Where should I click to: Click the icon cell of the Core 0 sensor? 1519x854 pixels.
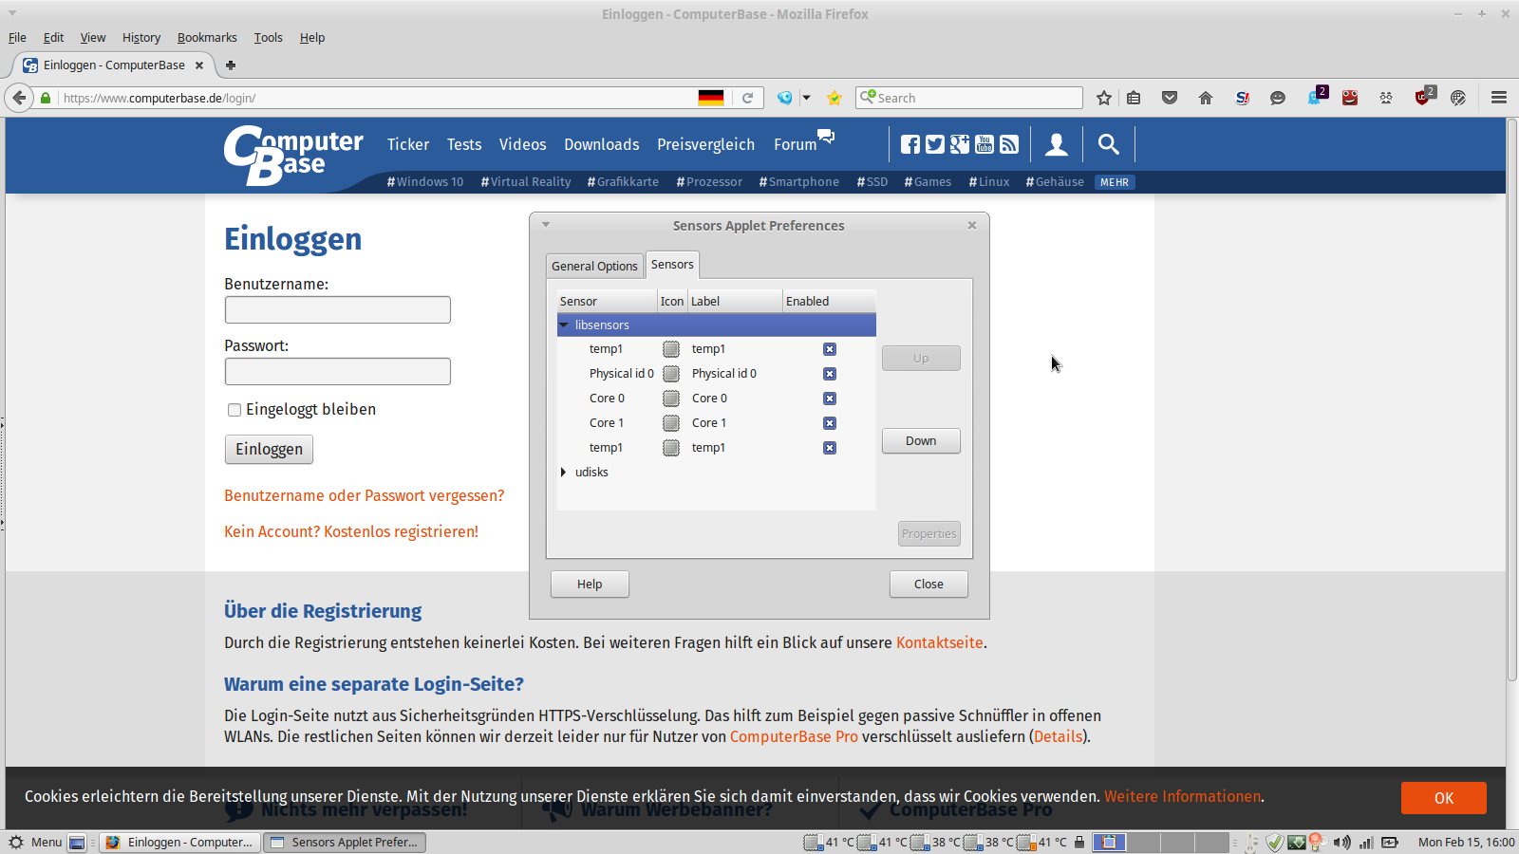click(671, 399)
